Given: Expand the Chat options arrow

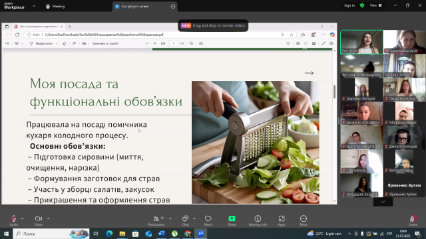Looking at the screenshot, I should 194,218.
